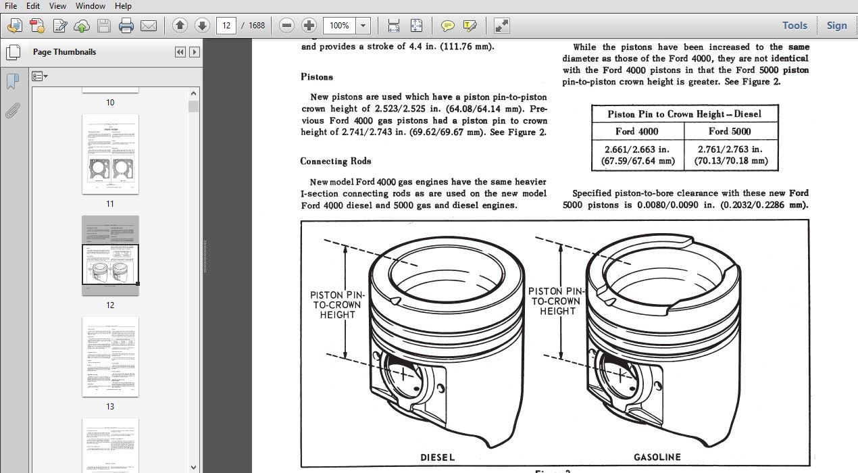The height and width of the screenshot is (473, 858).
Task: Open the Attachments paperclip panel
Action: [x=12, y=110]
